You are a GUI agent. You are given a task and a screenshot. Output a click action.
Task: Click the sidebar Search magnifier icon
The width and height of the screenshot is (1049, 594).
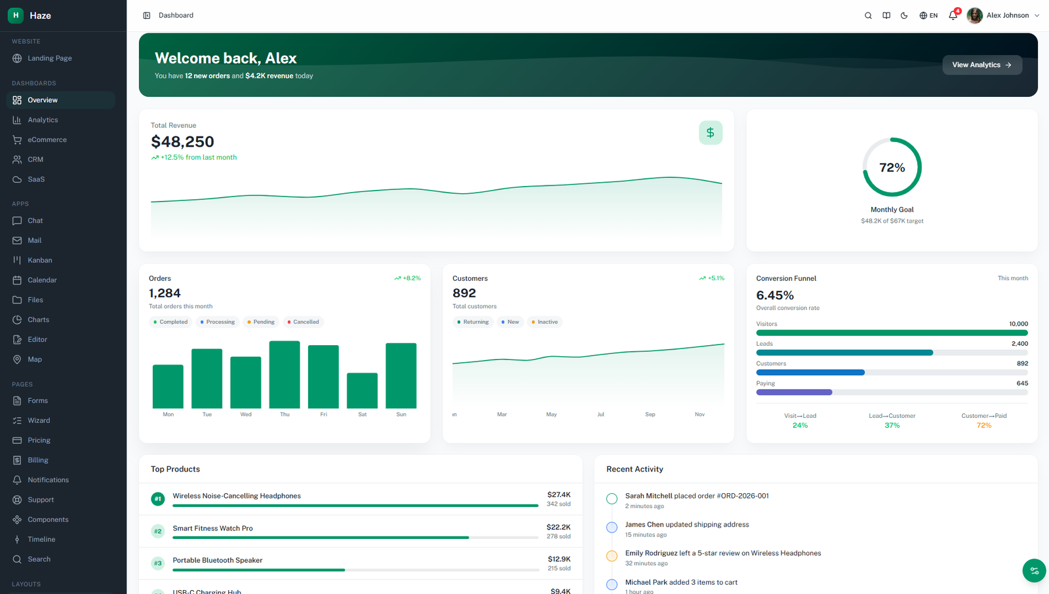coord(17,559)
